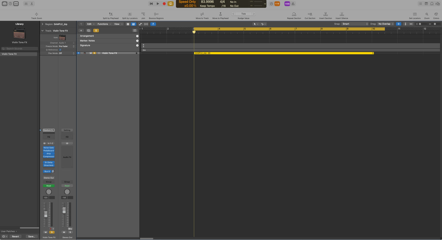Screen dimensions: 442x240
Task: Open the Drag mode No Overlap dropdown
Action: [386, 24]
